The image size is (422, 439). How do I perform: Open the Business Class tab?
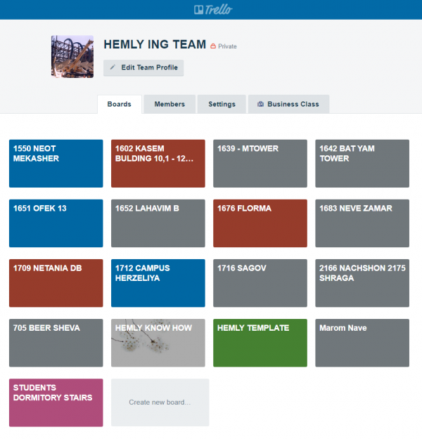(288, 104)
